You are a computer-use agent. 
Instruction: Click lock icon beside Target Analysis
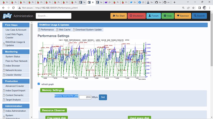point(4,100)
